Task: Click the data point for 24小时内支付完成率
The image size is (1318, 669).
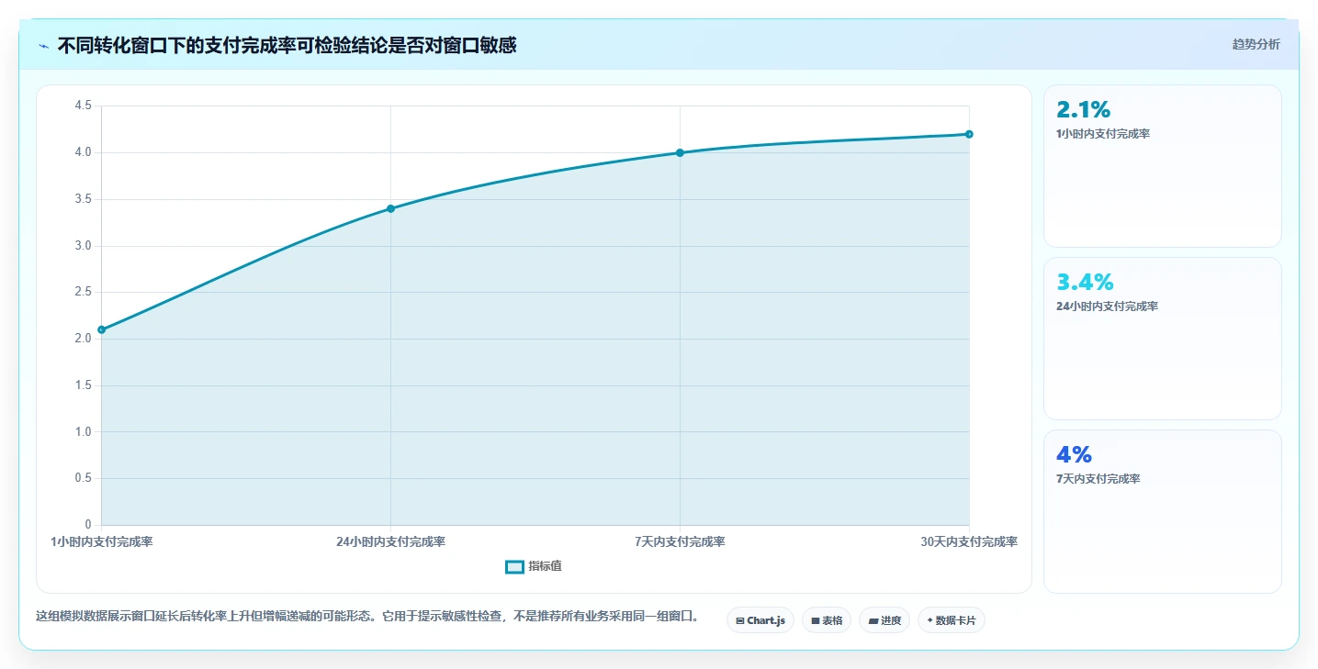Action: pos(390,208)
